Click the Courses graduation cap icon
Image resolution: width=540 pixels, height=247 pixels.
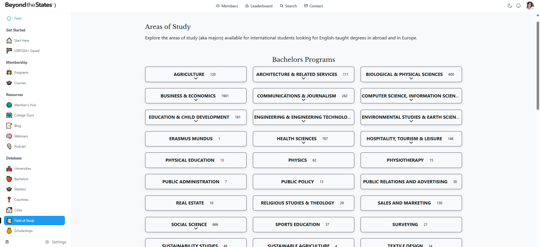9,83
